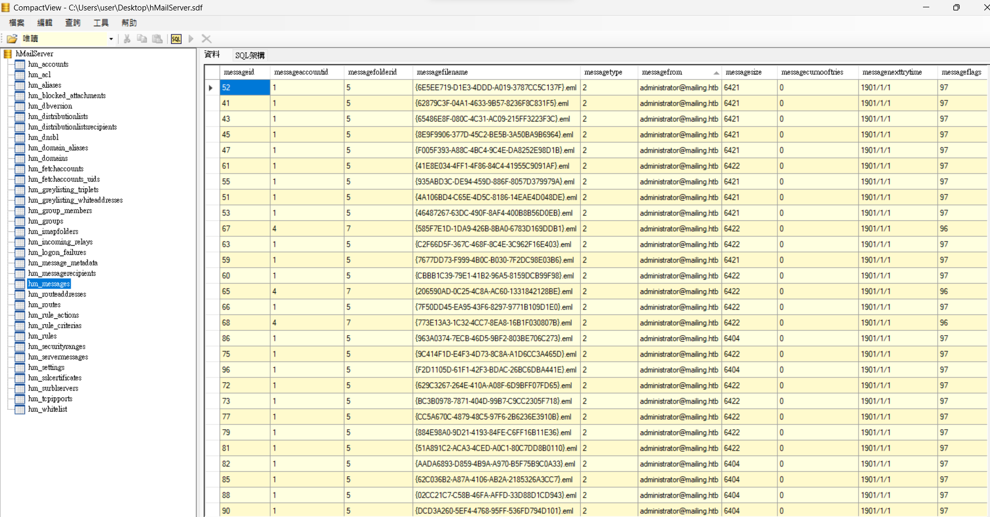Image resolution: width=990 pixels, height=517 pixels.
Task: Sort by the messagefrom column header
Action: pyautogui.click(x=680, y=72)
